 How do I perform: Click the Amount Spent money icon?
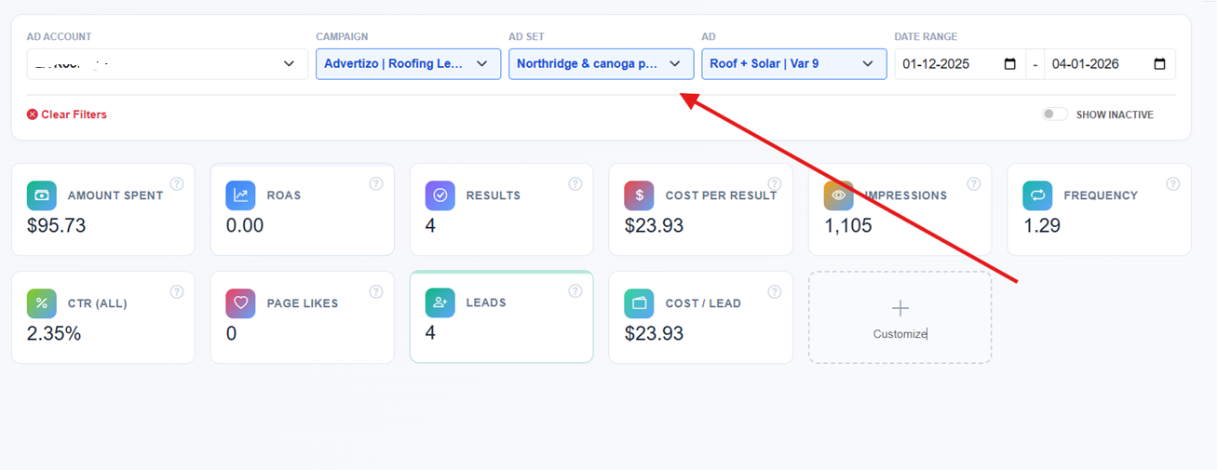pyautogui.click(x=42, y=195)
